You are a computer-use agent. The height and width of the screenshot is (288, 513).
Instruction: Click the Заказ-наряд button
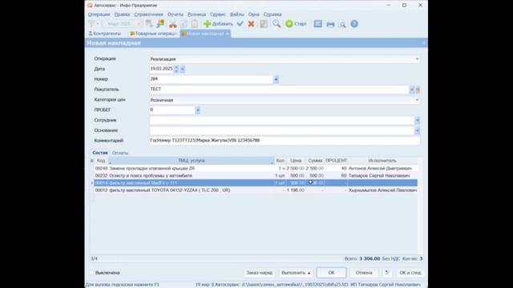(x=260, y=273)
